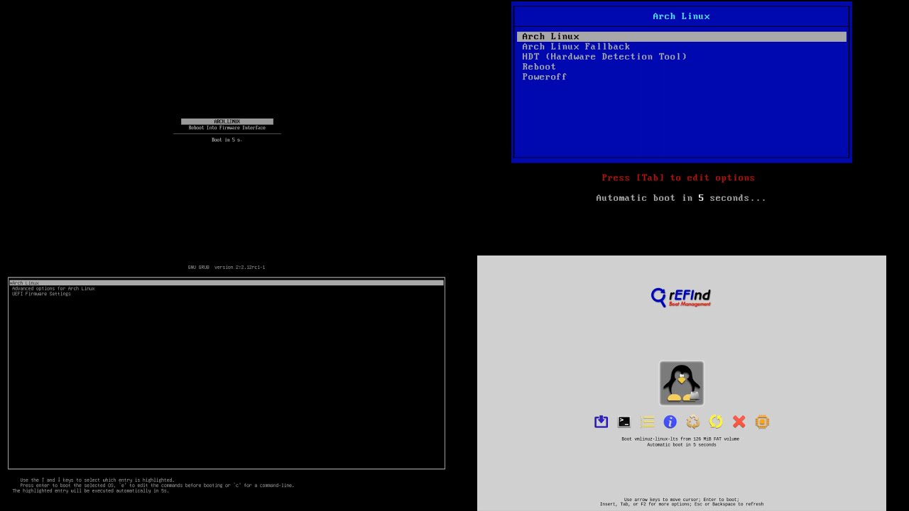This screenshot has height=511, width=909.
Task: Open the black terminal shell icon
Action: pos(624,422)
